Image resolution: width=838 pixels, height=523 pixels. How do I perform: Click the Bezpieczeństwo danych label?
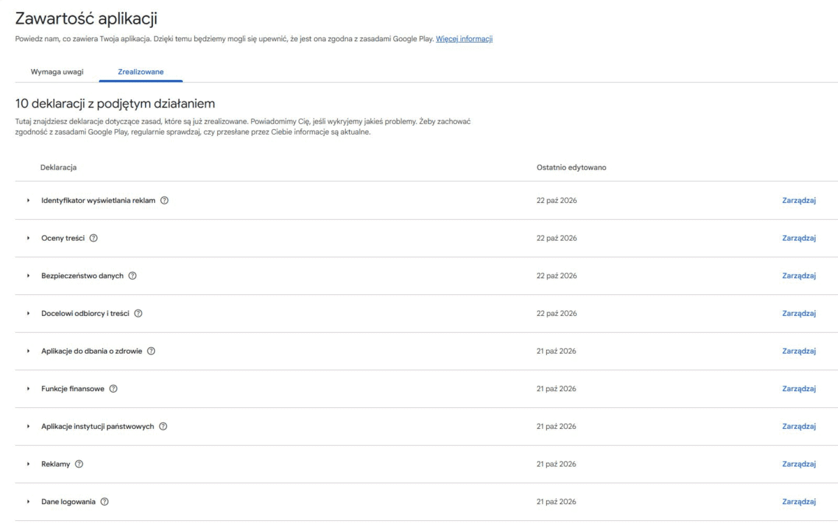(82, 275)
